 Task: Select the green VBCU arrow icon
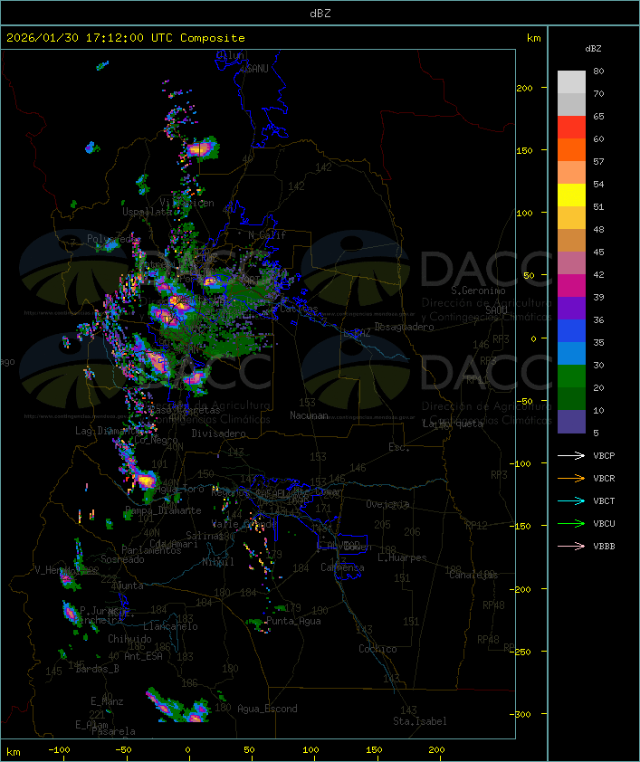572,523
